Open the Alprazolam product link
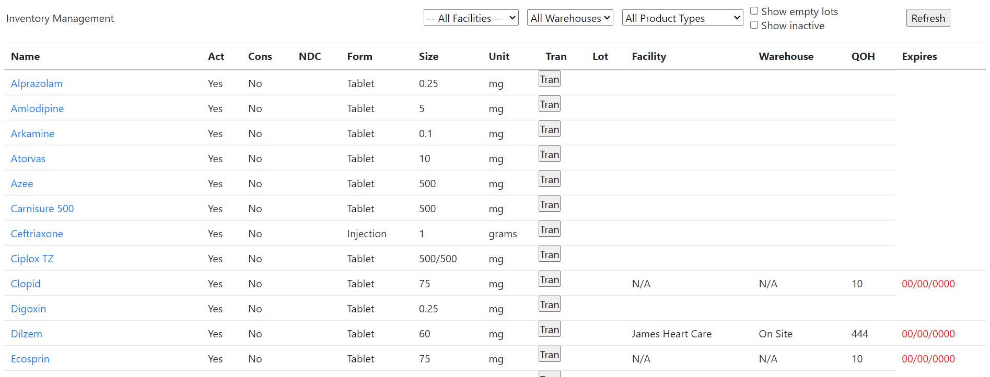 coord(37,83)
